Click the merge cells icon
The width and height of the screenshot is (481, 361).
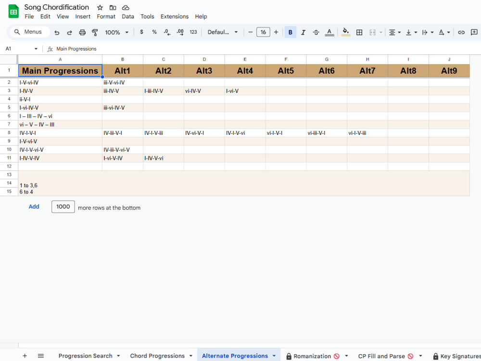point(372,32)
